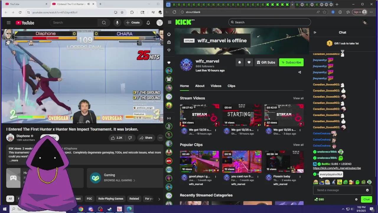Click View all next to Popular Clips
Image resolution: width=378 pixels, height=213 pixels.
(298, 145)
